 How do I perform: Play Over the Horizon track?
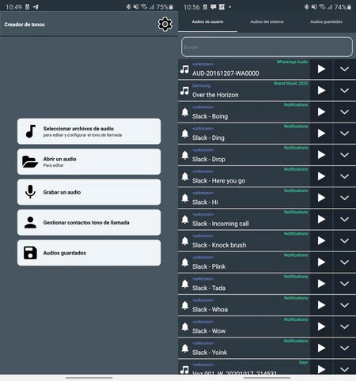pos(321,90)
